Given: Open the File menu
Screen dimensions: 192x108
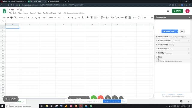Looking at the screenshot, I should (x=10, y=13).
